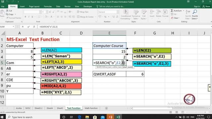
Task: Open File Explorer from the taskbar
Action: 87,117
